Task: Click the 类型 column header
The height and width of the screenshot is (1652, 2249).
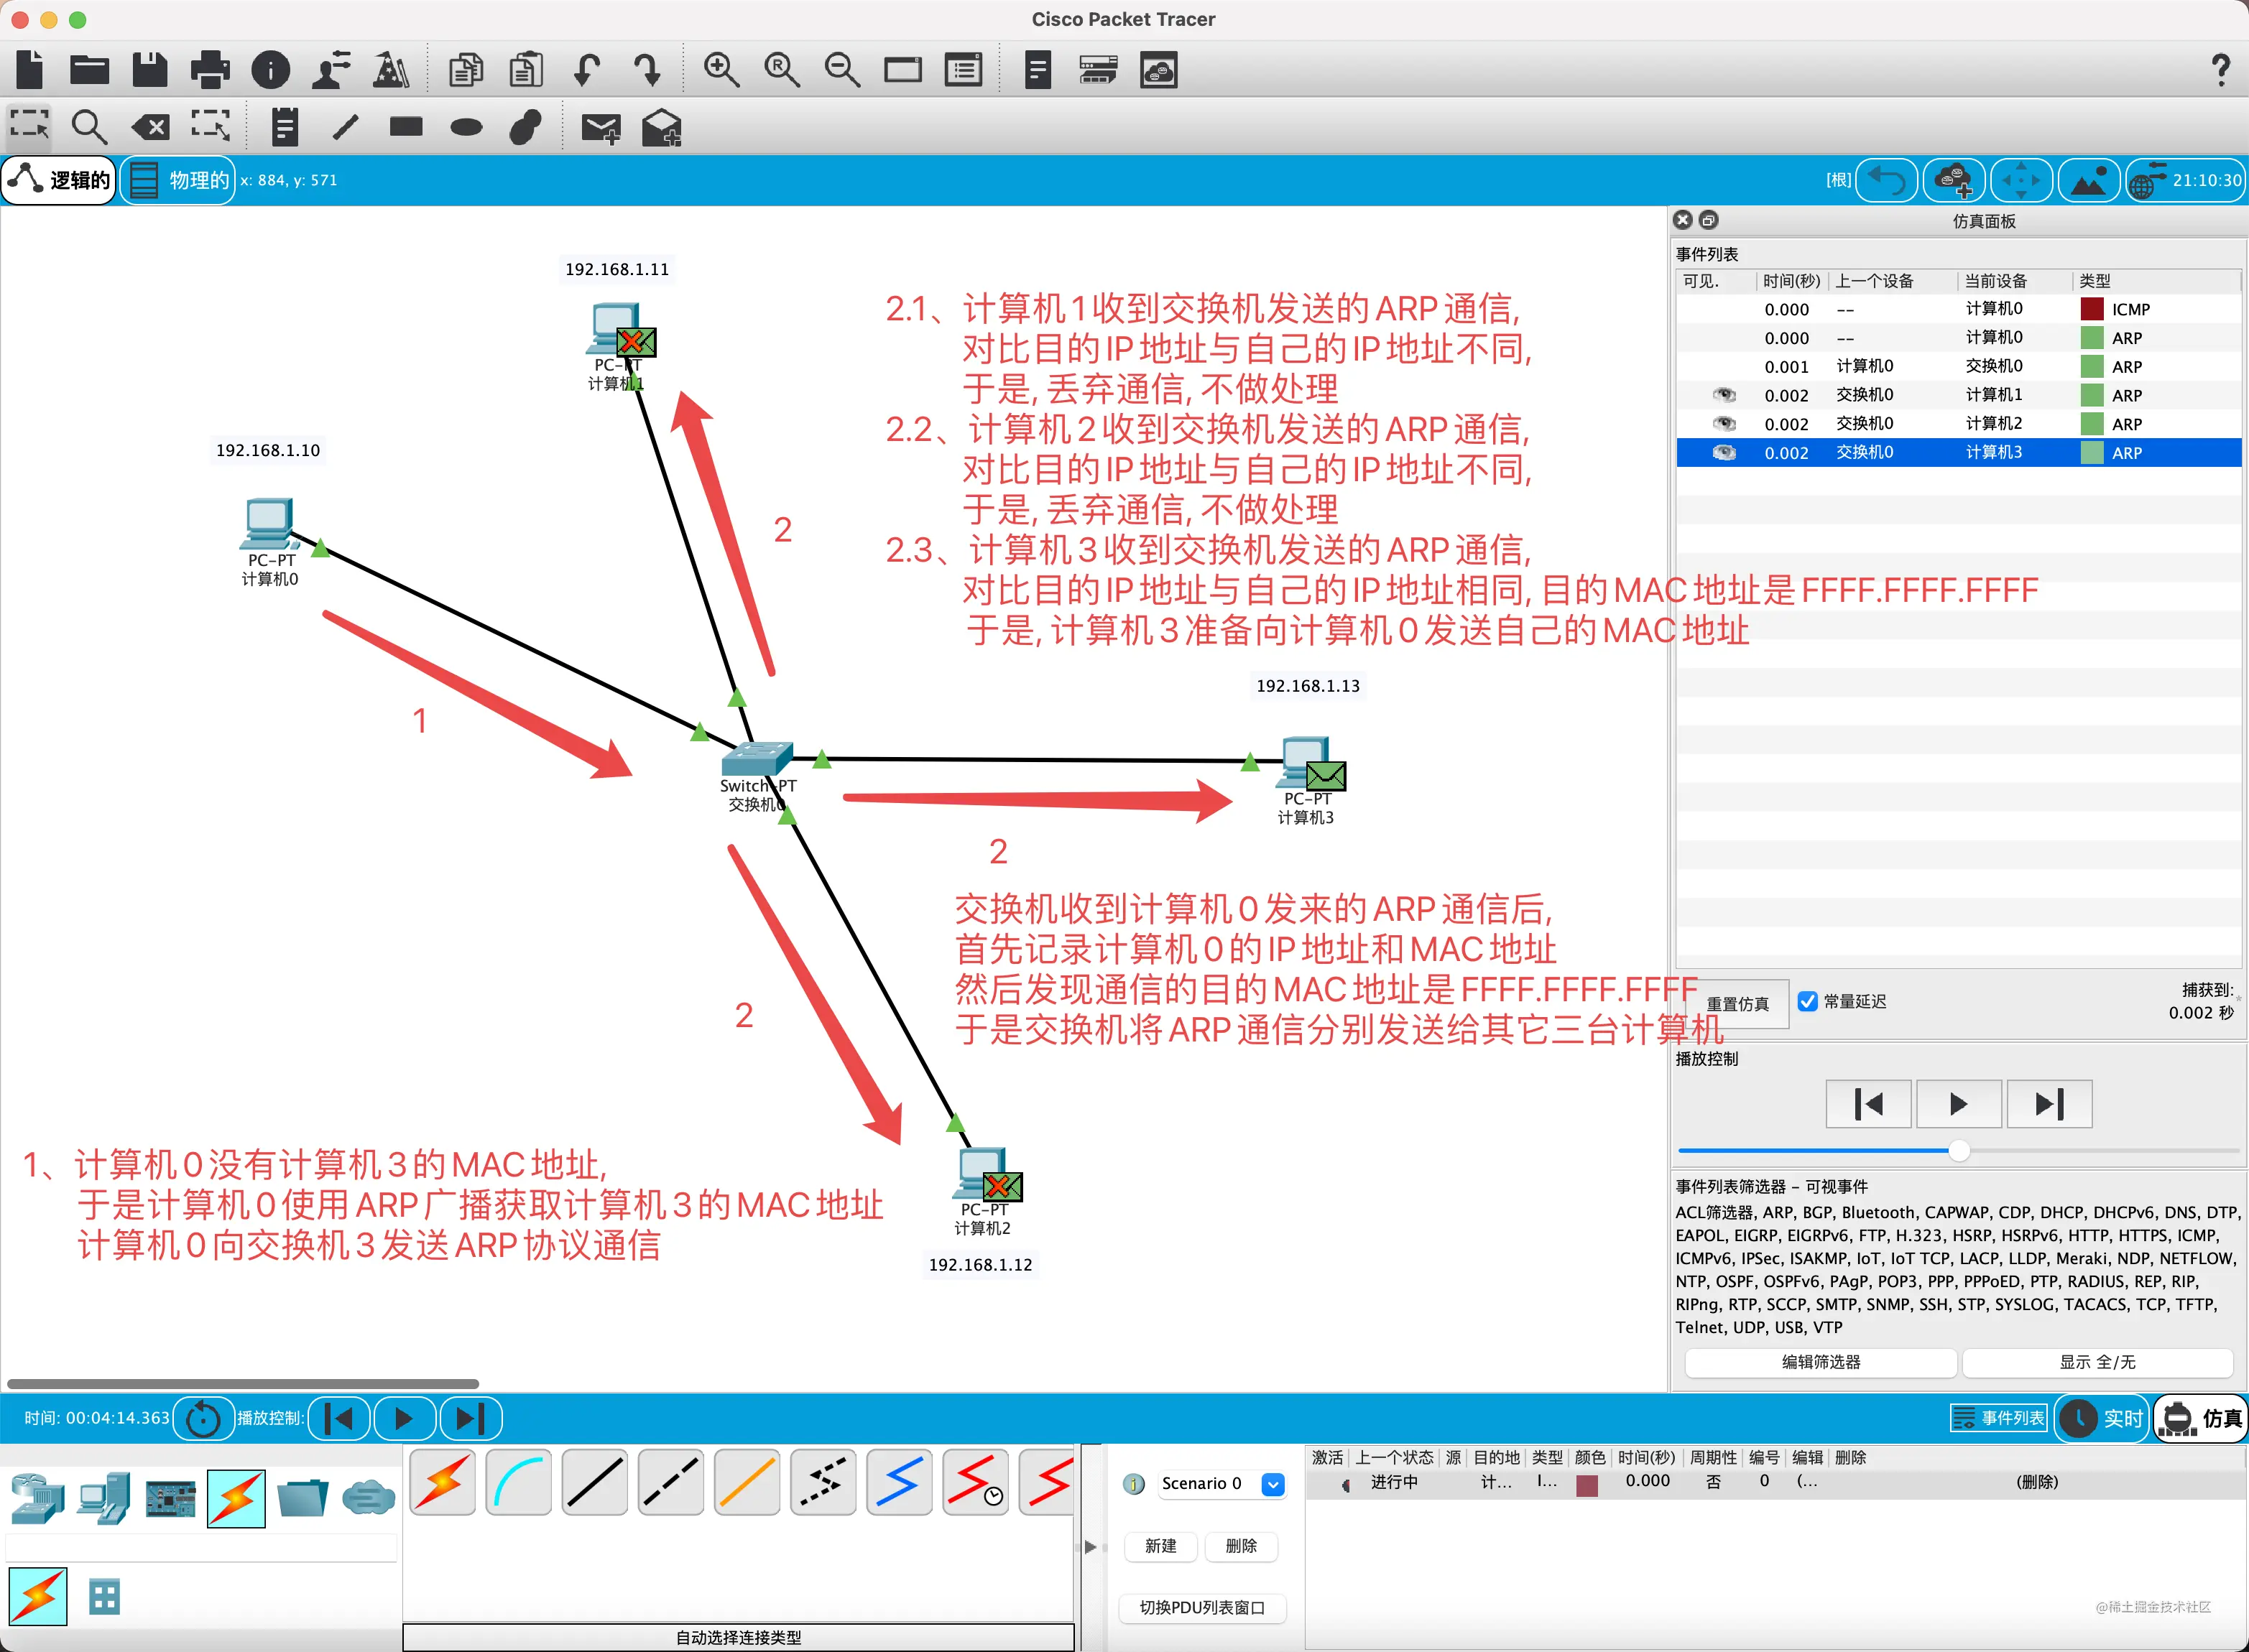Action: coord(2094,281)
